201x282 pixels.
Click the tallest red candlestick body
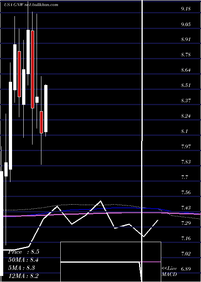tap(32, 69)
